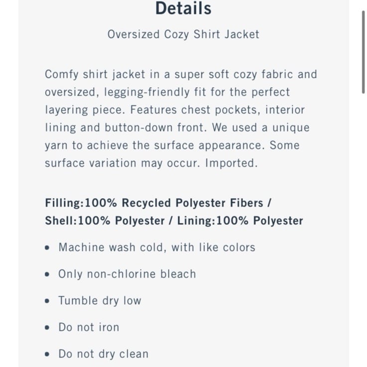Image resolution: width=367 pixels, height=367 pixels.
Task: Click 'We used a unique' text line
Action: pyautogui.click(x=261, y=127)
